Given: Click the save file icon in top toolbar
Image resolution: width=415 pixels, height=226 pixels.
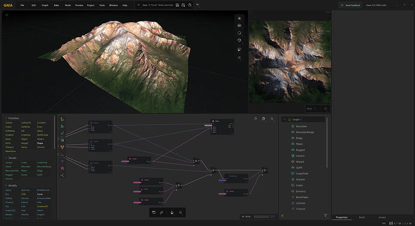Looking at the screenshot, I should 177,5.
